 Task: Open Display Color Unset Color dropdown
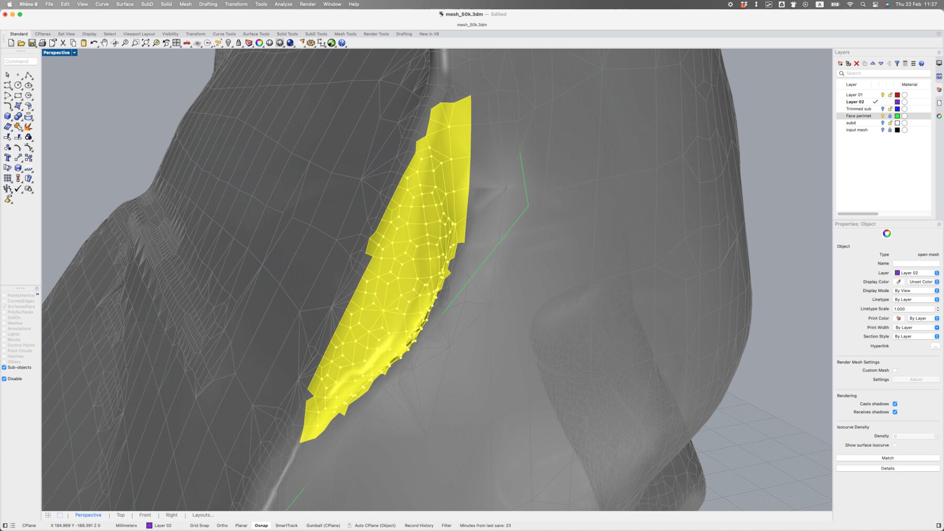click(924, 281)
